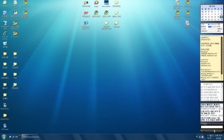Open the economic Chrome shortcut on the desktop
Image resolution: width=224 pixels, height=140 pixels.
pos(15,34)
